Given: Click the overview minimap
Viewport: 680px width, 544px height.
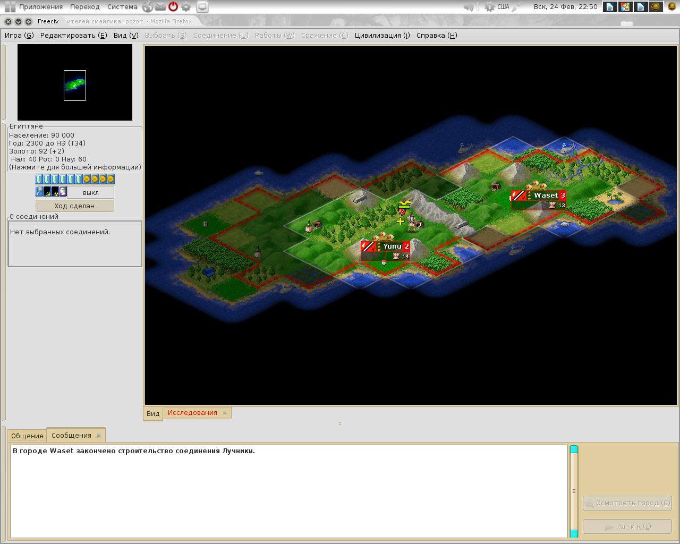Looking at the screenshot, I should pos(75,82).
